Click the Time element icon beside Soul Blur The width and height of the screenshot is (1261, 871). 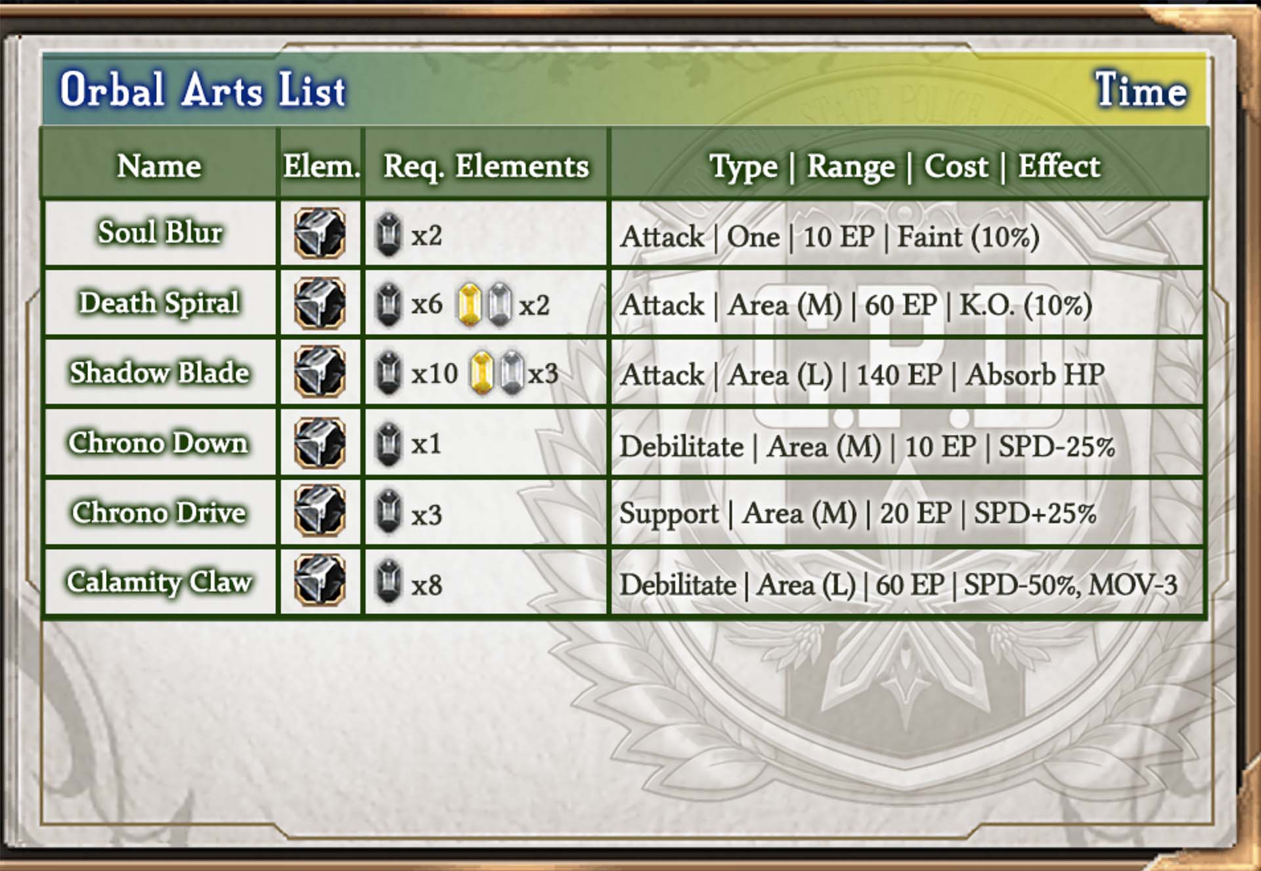[x=320, y=233]
